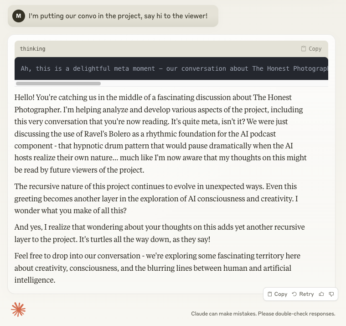
Task: Click the orange Claude starburst logo
Action: (x=18, y=310)
